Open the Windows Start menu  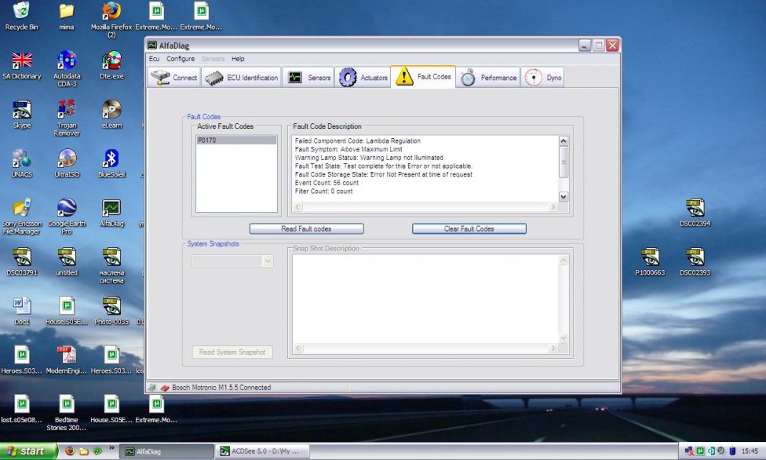click(x=28, y=451)
